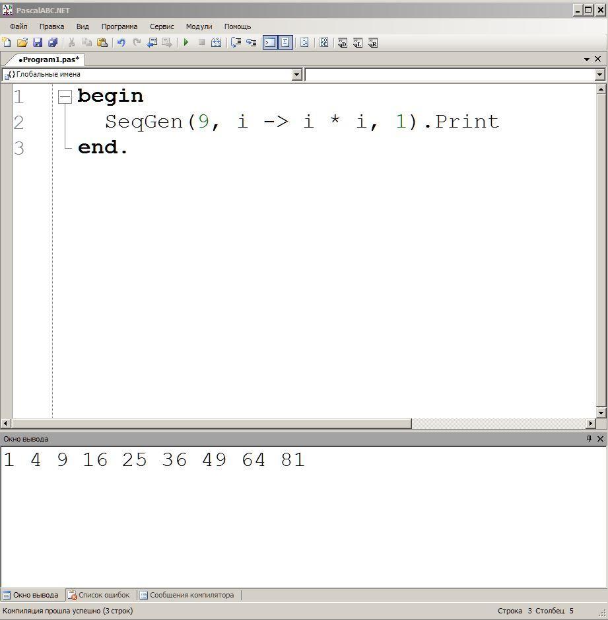
Task: Open the Программа menu
Action: tap(119, 26)
